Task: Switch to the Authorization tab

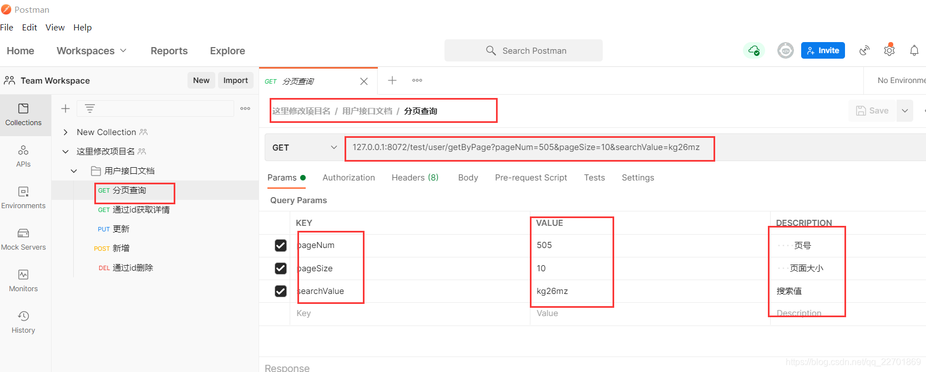Action: (x=349, y=178)
